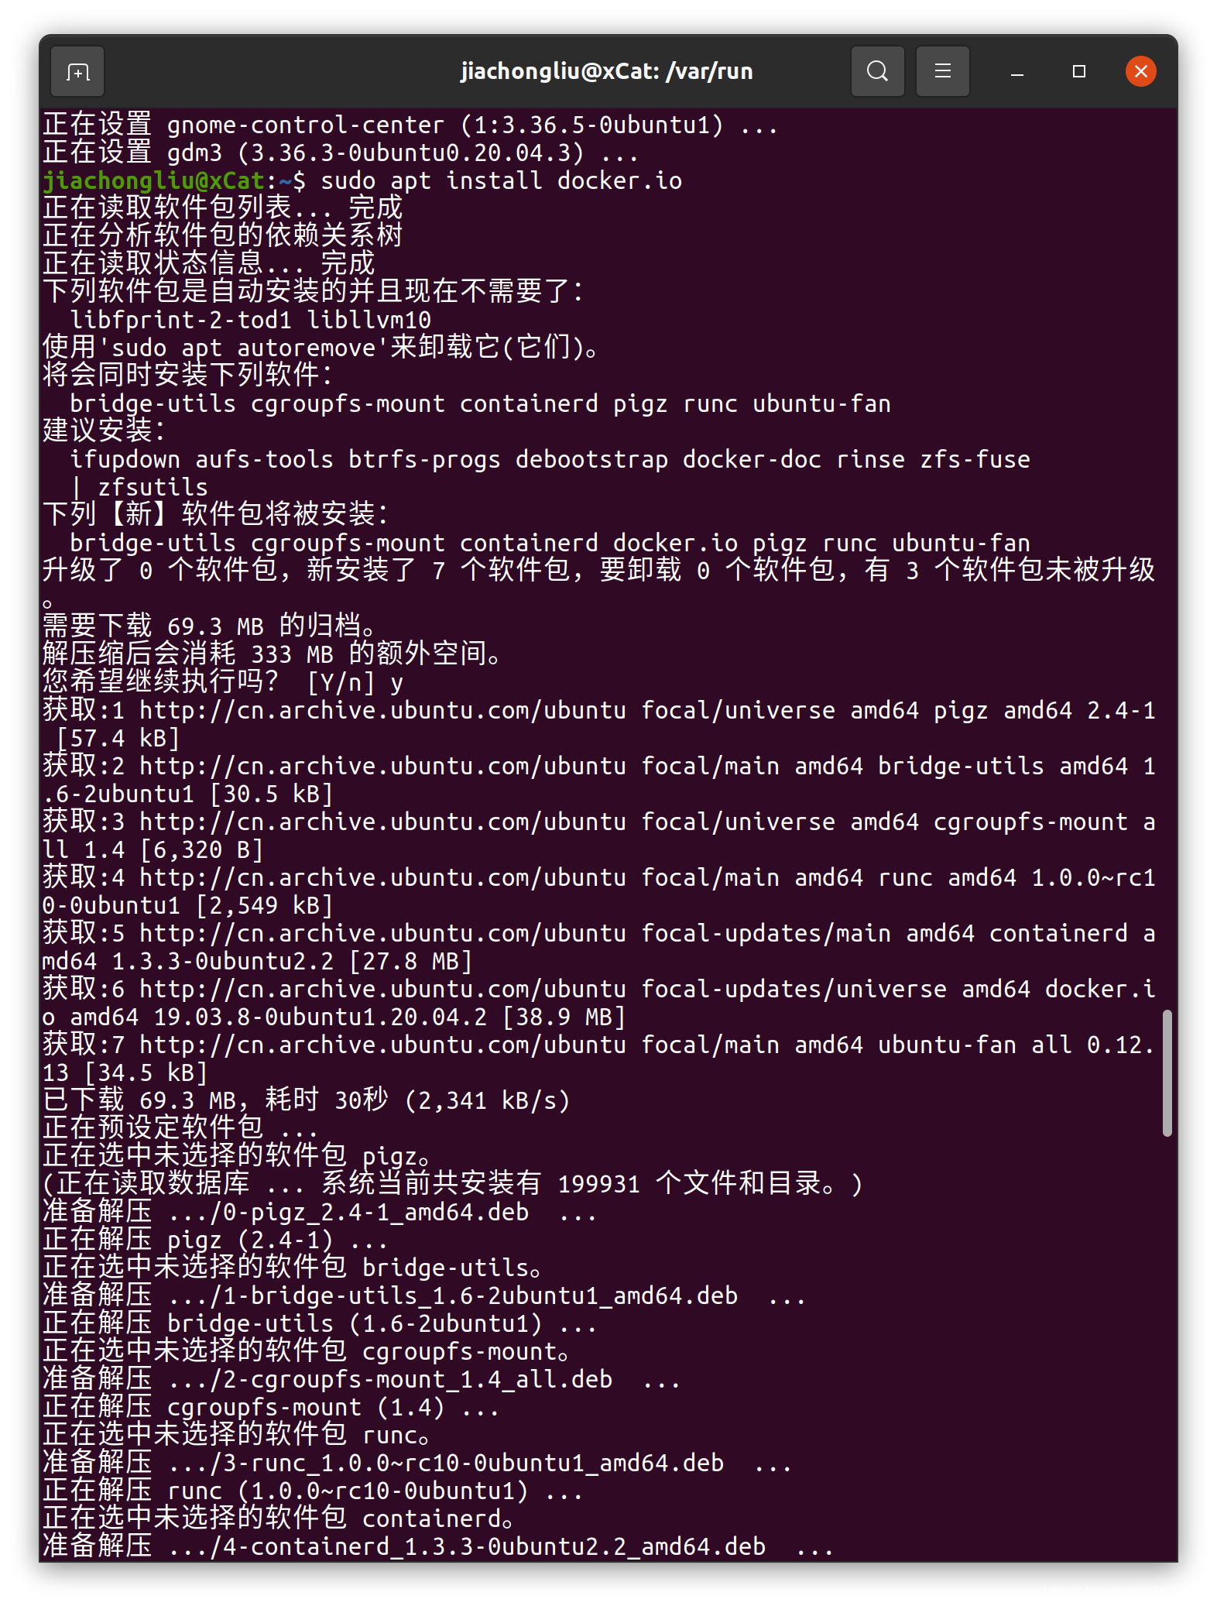
Task: Open the terminal search tool
Action: tap(877, 72)
